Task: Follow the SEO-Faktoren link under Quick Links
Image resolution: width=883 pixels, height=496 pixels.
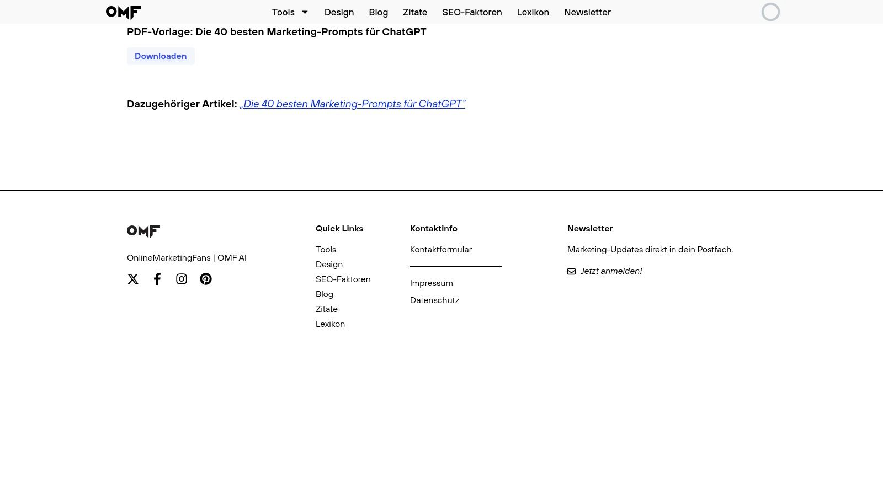Action: pyautogui.click(x=343, y=279)
